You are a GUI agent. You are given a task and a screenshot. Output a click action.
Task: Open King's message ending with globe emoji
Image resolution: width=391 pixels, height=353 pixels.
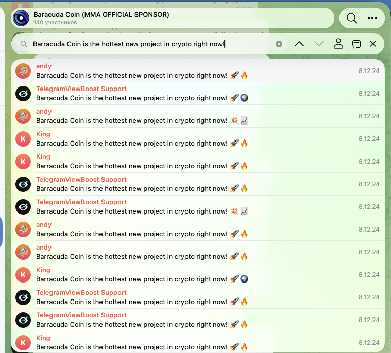[x=197, y=275]
